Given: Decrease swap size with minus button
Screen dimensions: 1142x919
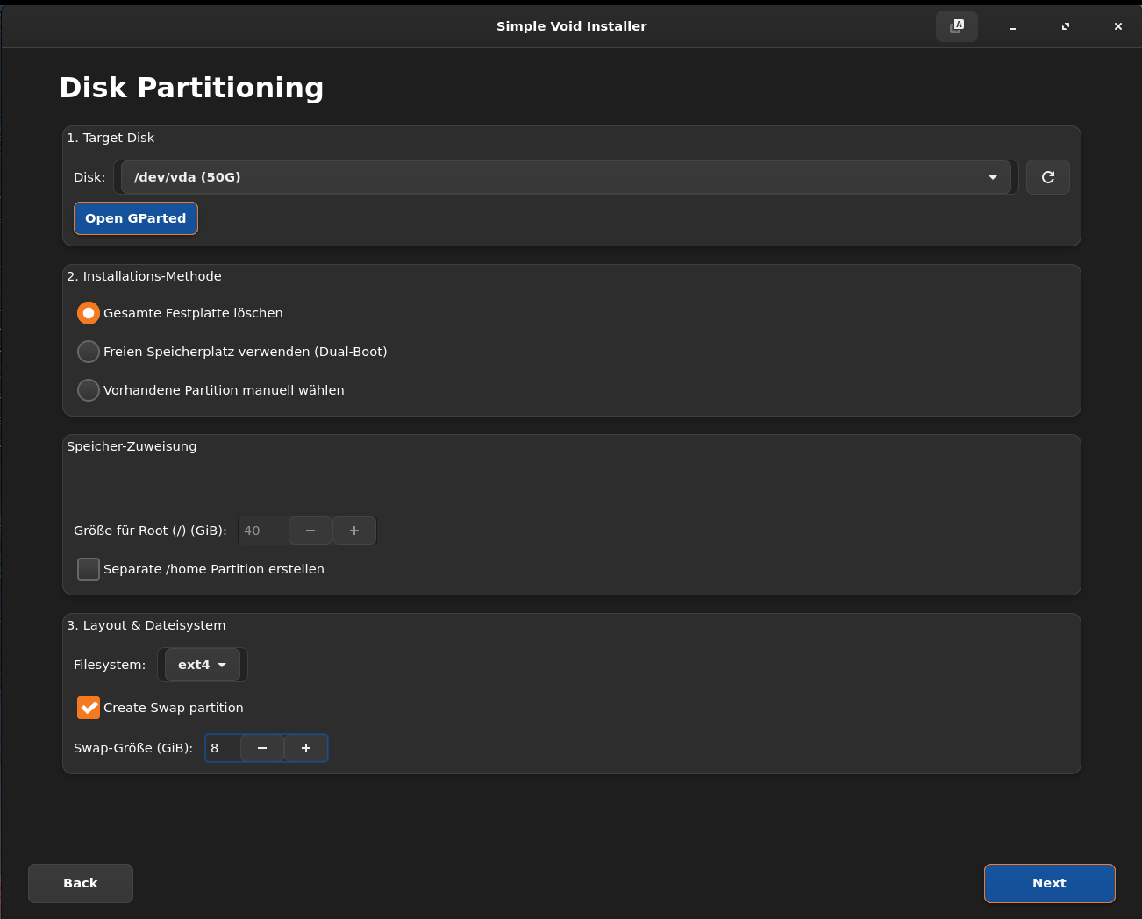Looking at the screenshot, I should click(262, 748).
